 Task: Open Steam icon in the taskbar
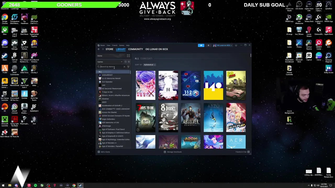(80, 185)
